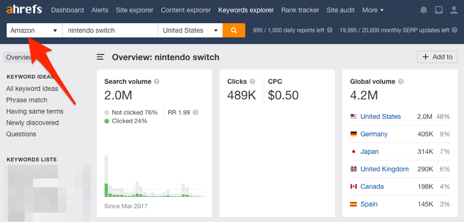Click the United States flag icon
The height and width of the screenshot is (222, 464).
pyautogui.click(x=353, y=117)
